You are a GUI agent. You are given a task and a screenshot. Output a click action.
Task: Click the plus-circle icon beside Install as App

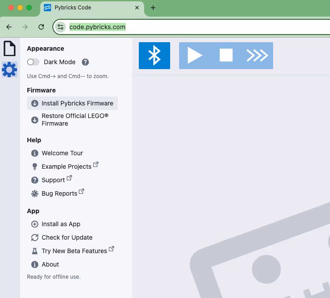coord(35,224)
